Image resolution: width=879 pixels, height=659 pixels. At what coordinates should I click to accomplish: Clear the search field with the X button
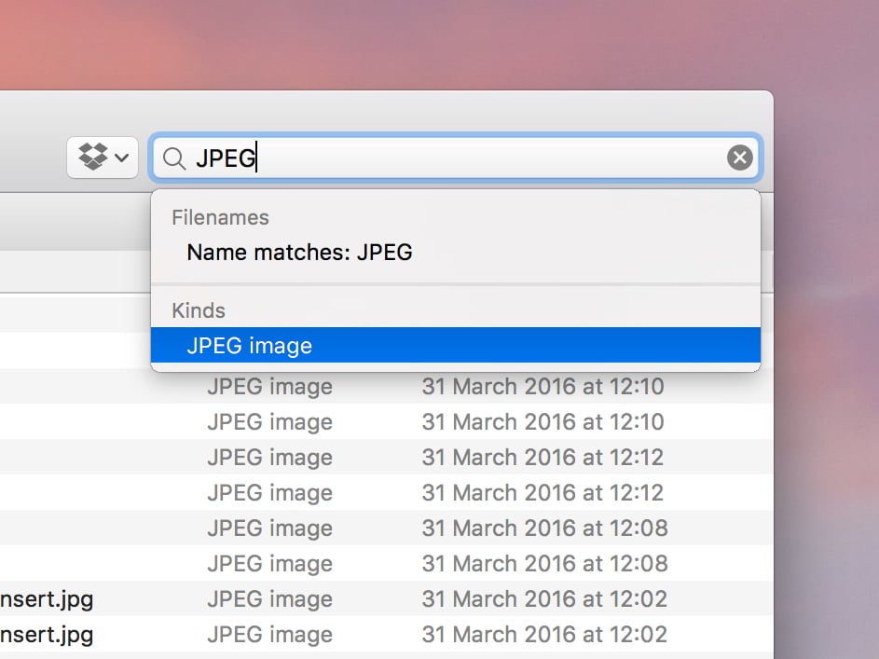(739, 158)
